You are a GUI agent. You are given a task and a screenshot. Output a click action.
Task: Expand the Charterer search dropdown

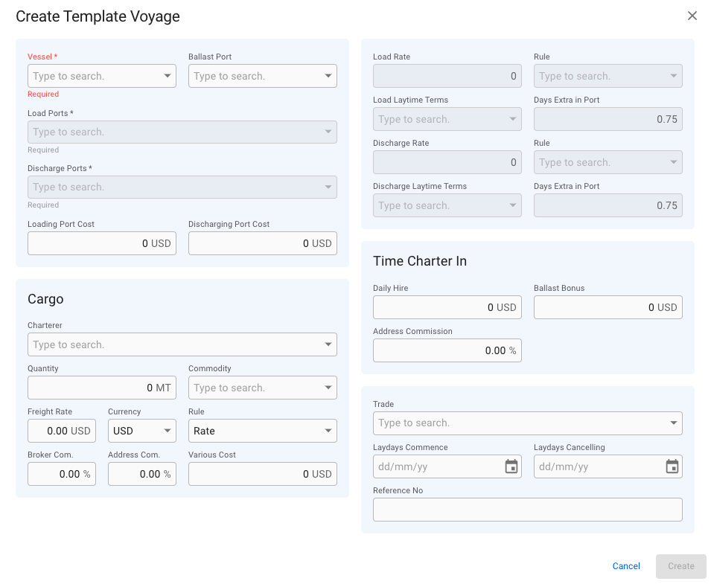click(328, 344)
